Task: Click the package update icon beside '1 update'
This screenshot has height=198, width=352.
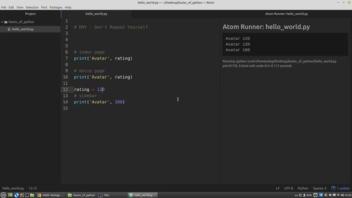Action: 333,188
